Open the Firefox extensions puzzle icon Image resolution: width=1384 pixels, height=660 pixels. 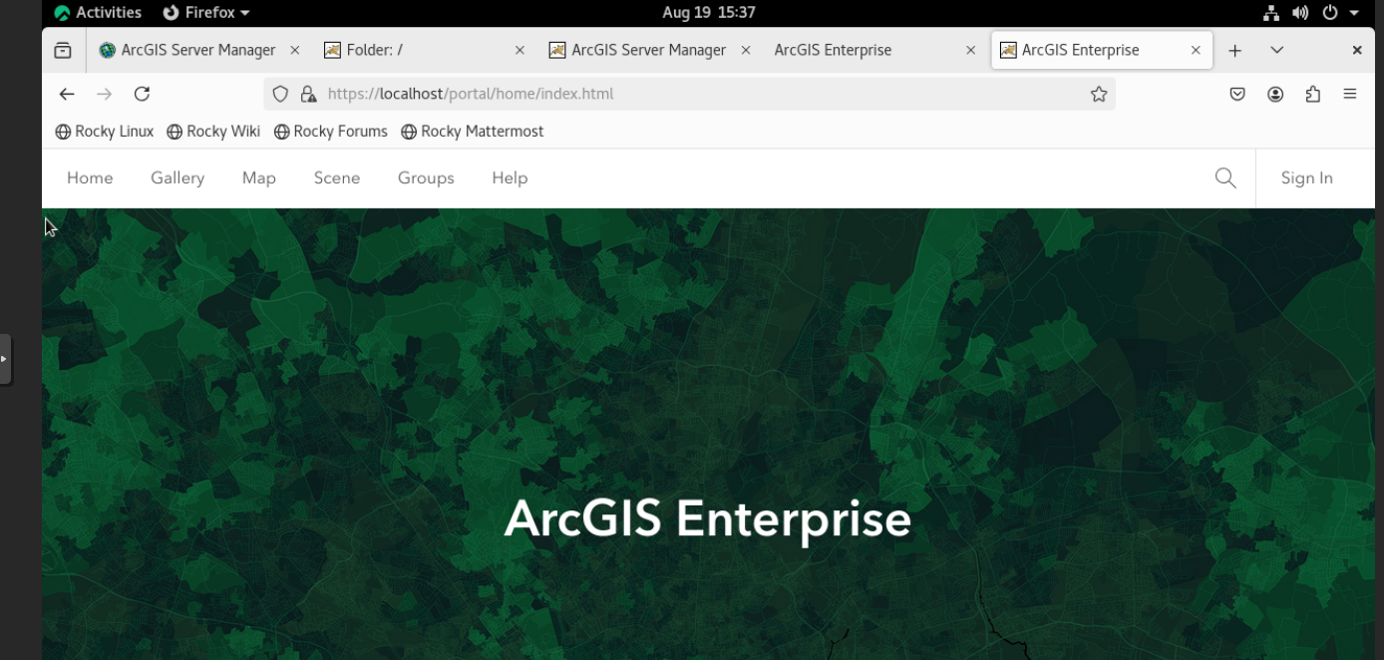click(1313, 94)
